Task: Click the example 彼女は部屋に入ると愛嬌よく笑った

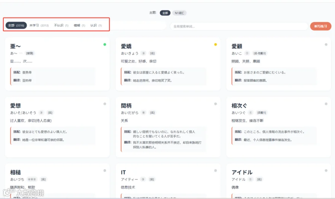Action: (159, 72)
